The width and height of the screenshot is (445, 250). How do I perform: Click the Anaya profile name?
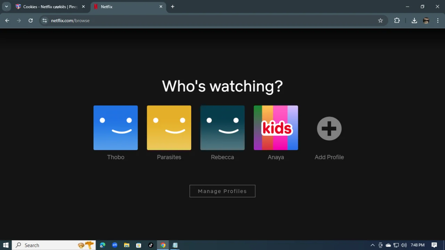click(276, 157)
